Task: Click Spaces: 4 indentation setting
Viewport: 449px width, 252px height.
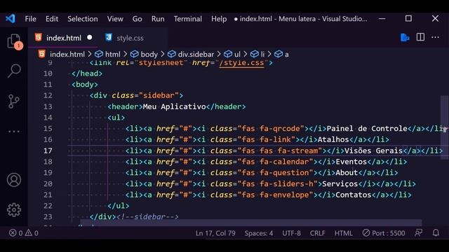Action: click(x=259, y=233)
